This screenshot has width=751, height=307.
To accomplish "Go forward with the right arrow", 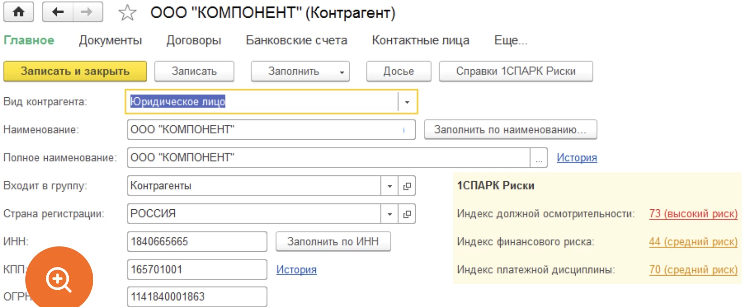I will click(x=87, y=12).
